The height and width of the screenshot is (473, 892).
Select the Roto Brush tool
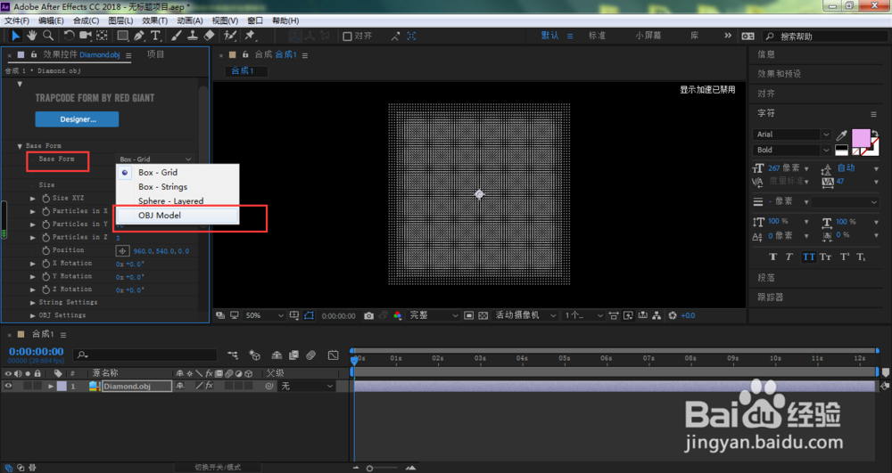tap(230, 36)
